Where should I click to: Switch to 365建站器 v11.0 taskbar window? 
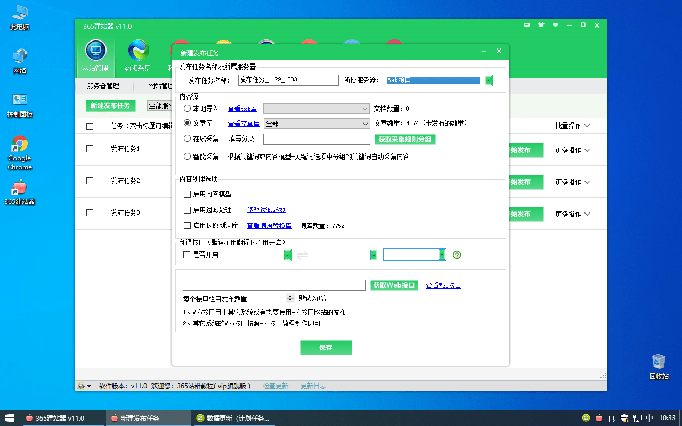(64, 418)
